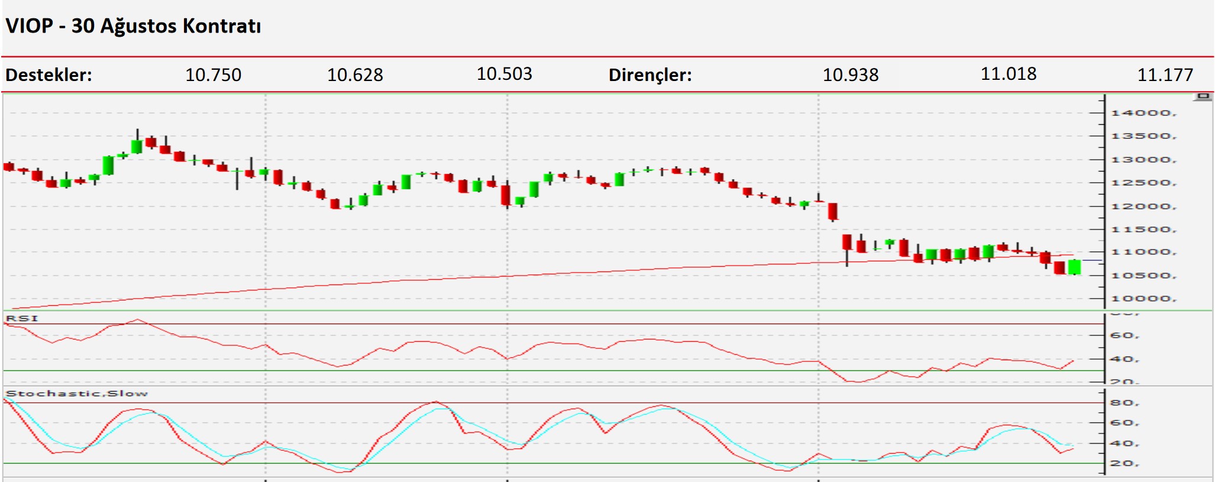
Task: Click the Stochastic axis label 40
Action: pyautogui.click(x=1124, y=444)
